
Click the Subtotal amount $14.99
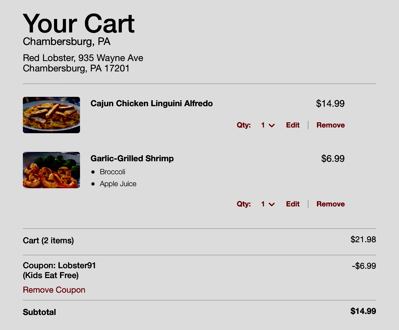(363, 311)
